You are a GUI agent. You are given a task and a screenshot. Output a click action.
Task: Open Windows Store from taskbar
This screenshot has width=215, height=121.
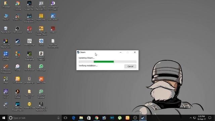[89, 118]
